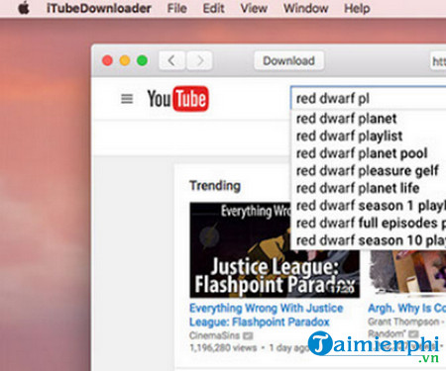Open the Apple menu
Image resolution: width=446 pixels, height=371 pixels.
pos(24,8)
